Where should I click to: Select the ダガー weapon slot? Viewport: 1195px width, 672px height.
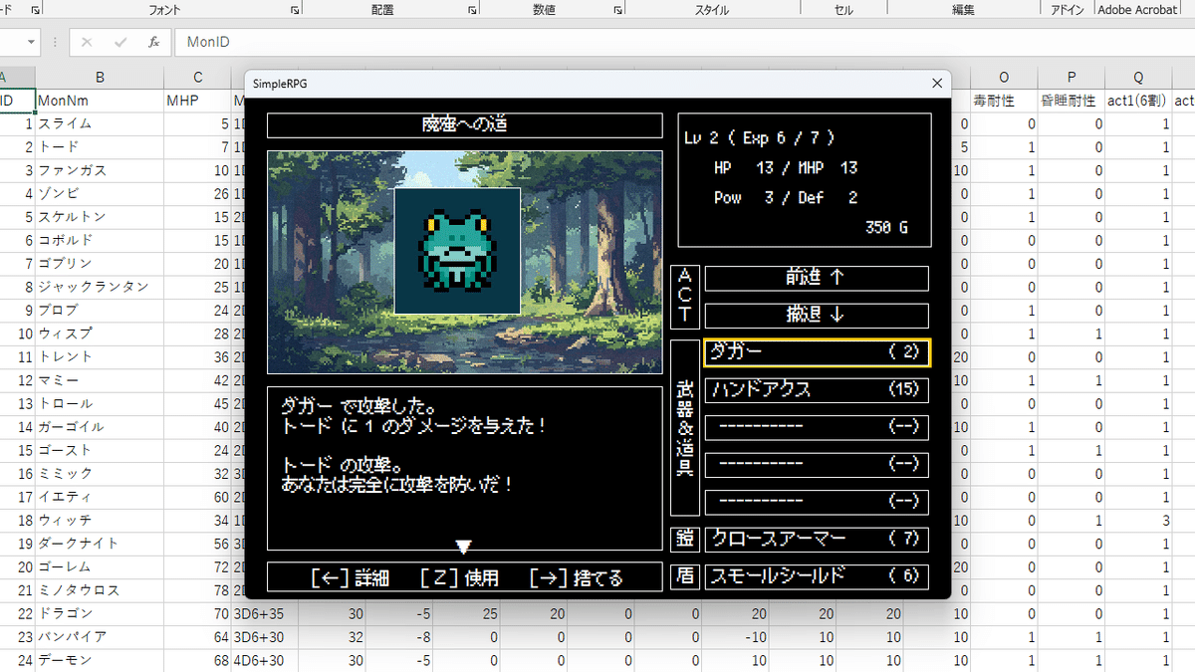[817, 352]
